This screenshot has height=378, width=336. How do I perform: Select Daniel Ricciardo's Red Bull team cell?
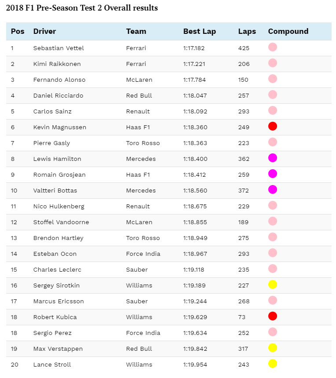139,96
